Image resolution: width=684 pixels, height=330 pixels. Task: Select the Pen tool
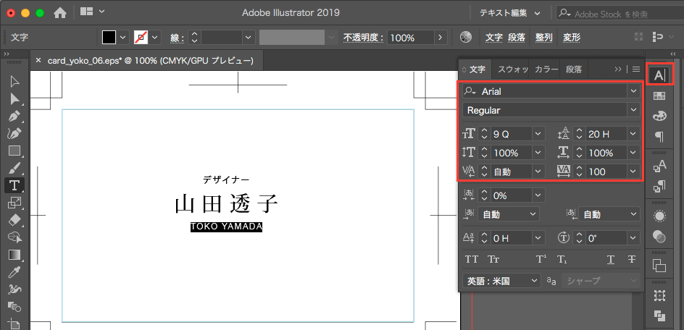[14, 116]
